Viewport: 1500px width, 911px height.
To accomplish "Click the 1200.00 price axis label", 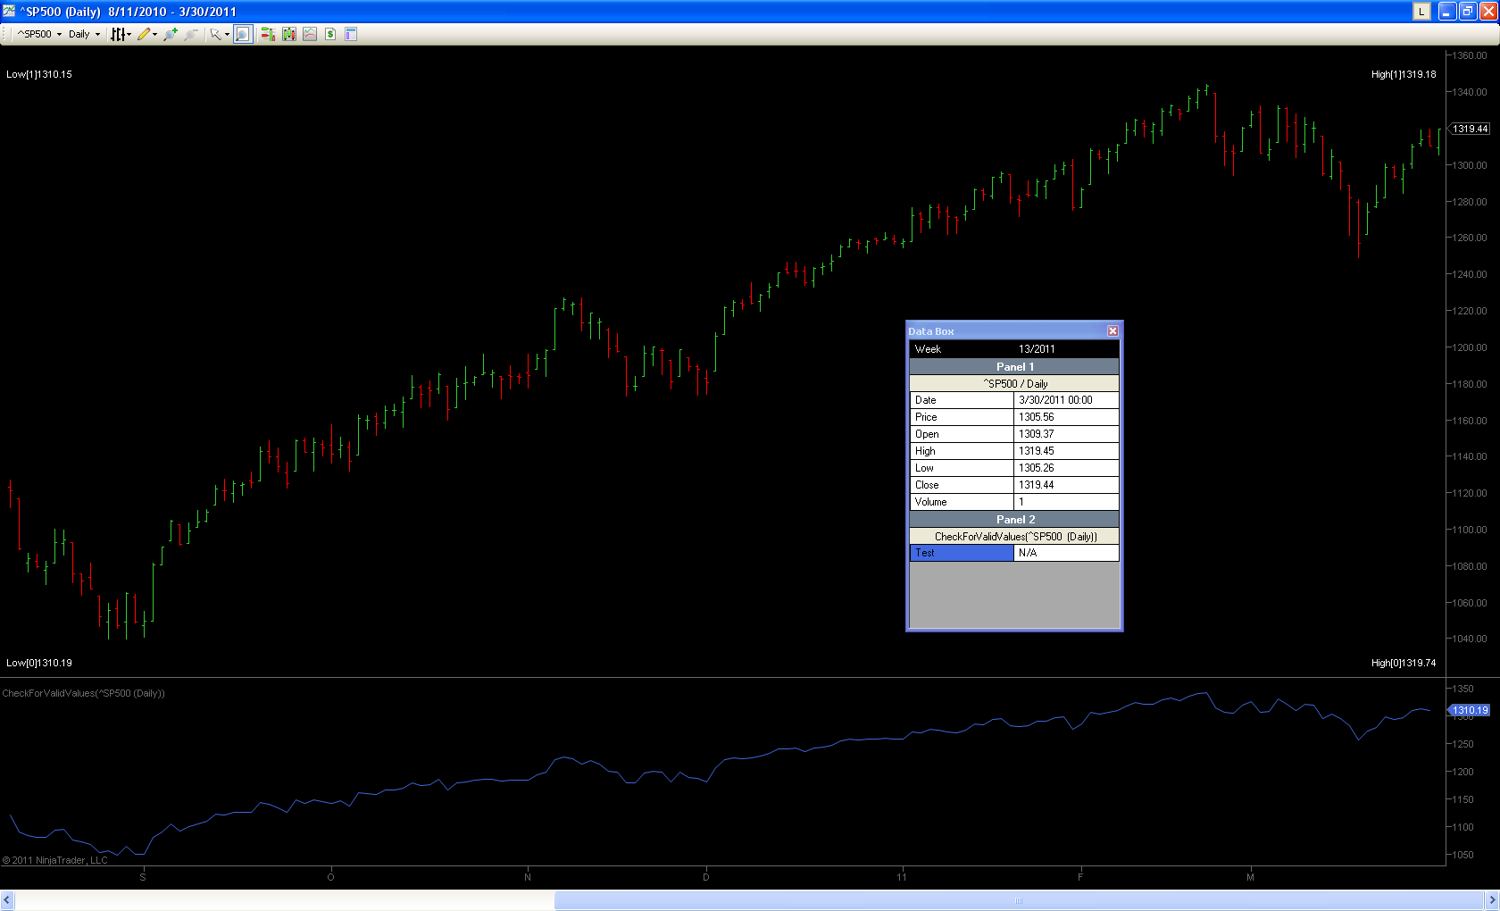I will click(x=1470, y=347).
